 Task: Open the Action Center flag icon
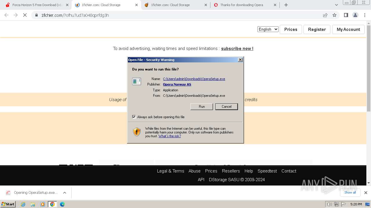point(343,204)
